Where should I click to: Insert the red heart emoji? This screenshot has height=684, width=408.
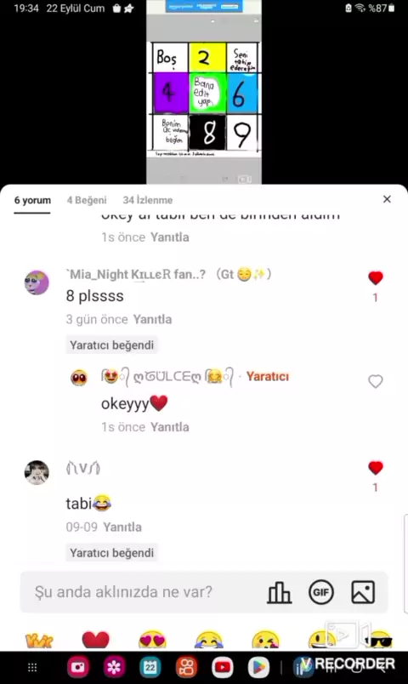pyautogui.click(x=96, y=640)
